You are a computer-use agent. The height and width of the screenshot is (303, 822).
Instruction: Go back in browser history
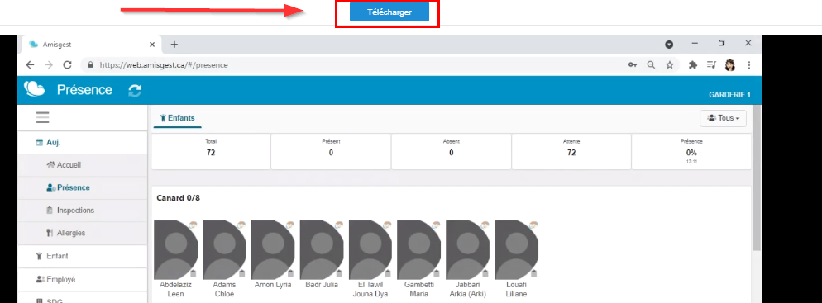coord(30,65)
